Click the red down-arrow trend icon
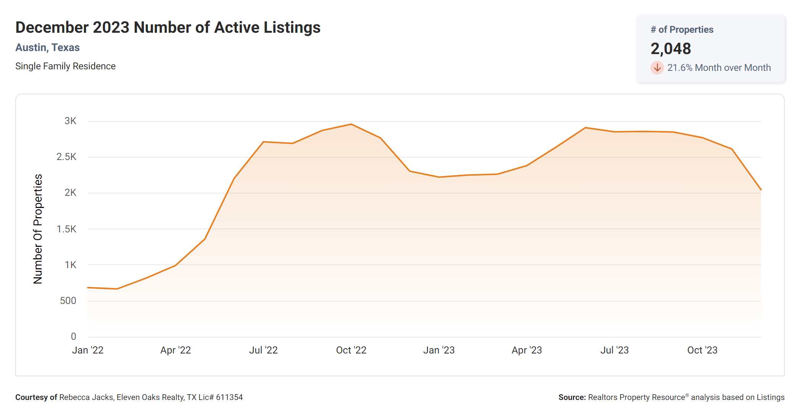The height and width of the screenshot is (419, 800). pos(657,68)
